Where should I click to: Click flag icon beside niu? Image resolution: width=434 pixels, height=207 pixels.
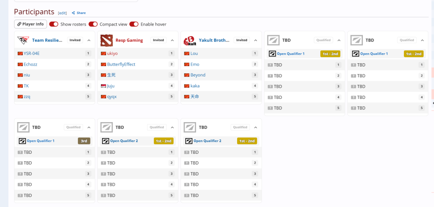[20, 75]
